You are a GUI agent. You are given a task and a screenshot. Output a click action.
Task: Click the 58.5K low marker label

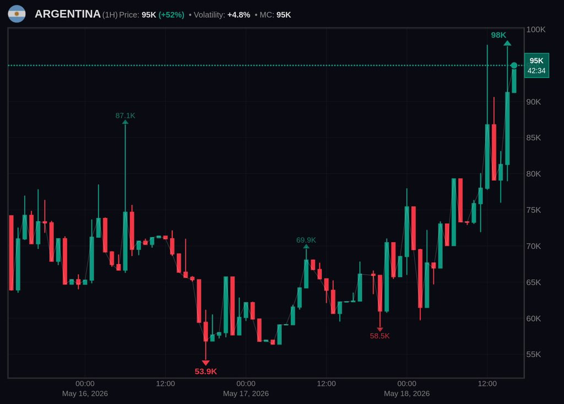(380, 336)
